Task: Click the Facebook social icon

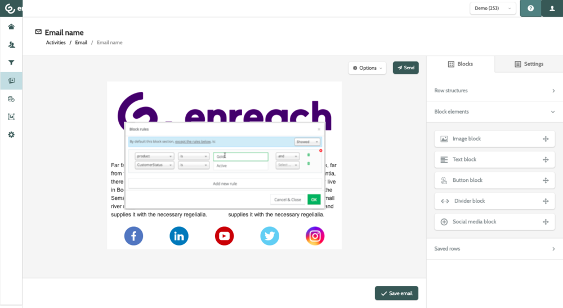Action: point(133,236)
